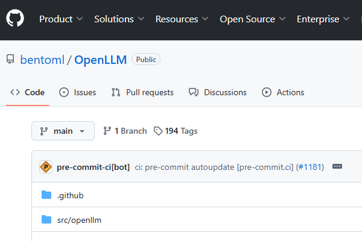Switch to the Issues tab
362x241 pixels.
(78, 92)
